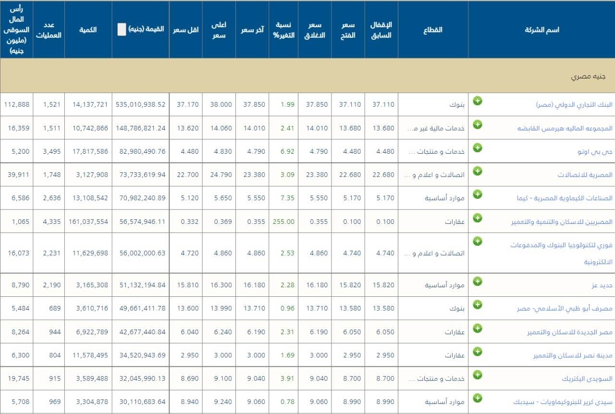Expand row of المصرية للاتصالات
The width and height of the screenshot is (615, 414).
click(x=478, y=170)
